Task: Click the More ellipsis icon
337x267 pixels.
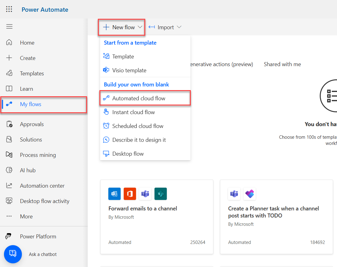Action: point(9,216)
